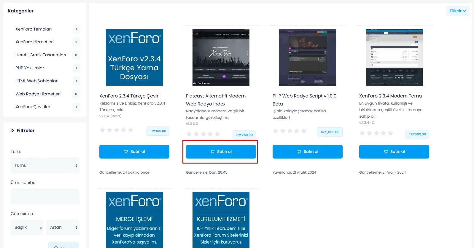Open Flatcast Alternatifi Modern Web Radyo İndexi title
474x248 pixels.
[216, 100]
